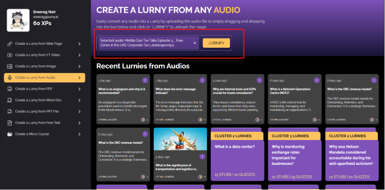Image resolution: width=385 pixels, height=190 pixels.
Task: Click the YT Video play icon in sidebar
Action: click(9, 55)
